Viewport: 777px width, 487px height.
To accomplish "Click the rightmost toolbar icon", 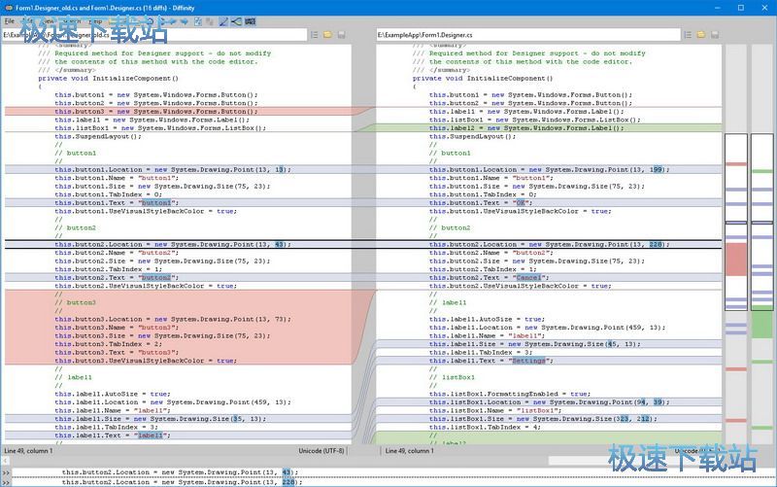I will (x=251, y=20).
